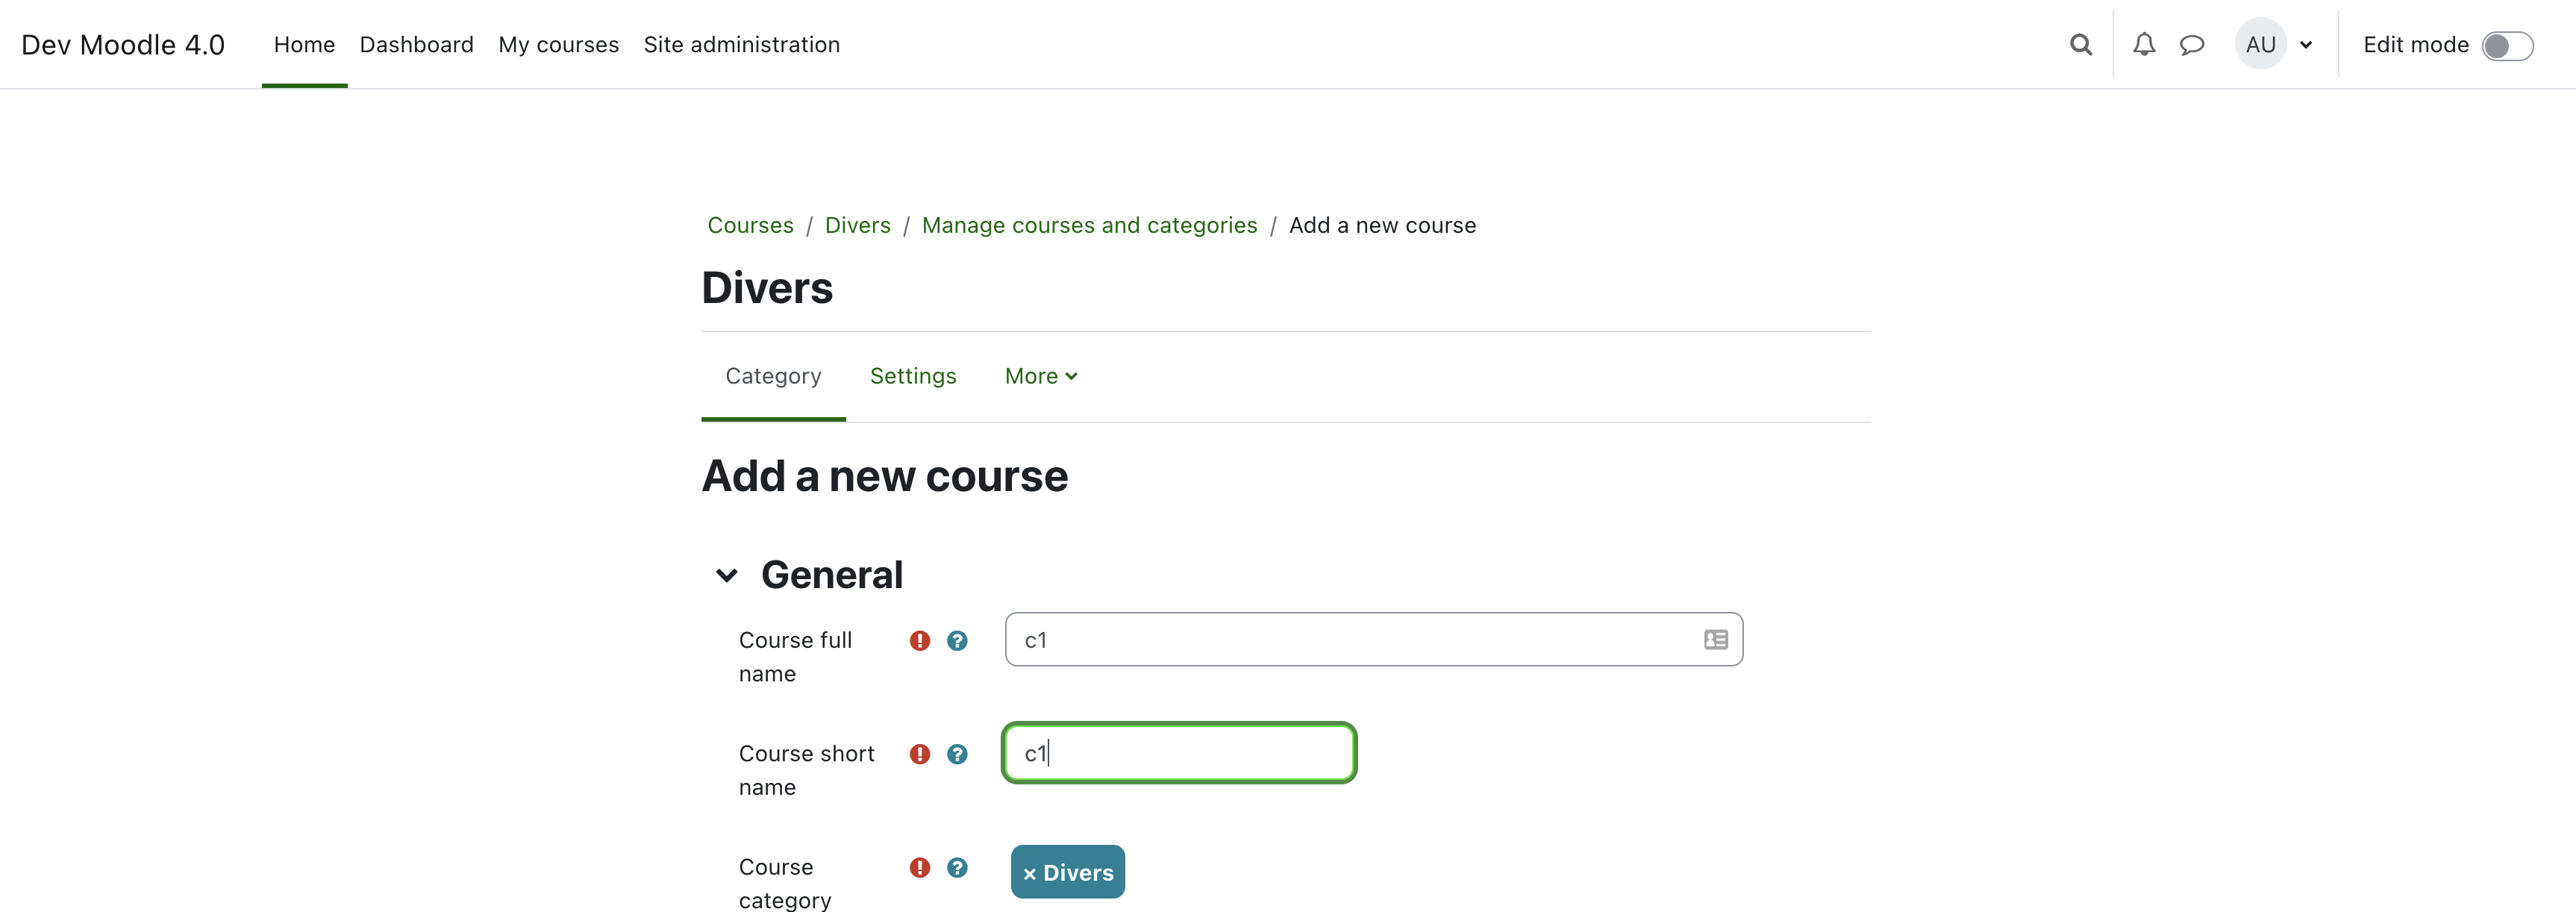
Task: Open the user menu dropdown arrow
Action: click(x=2306, y=45)
